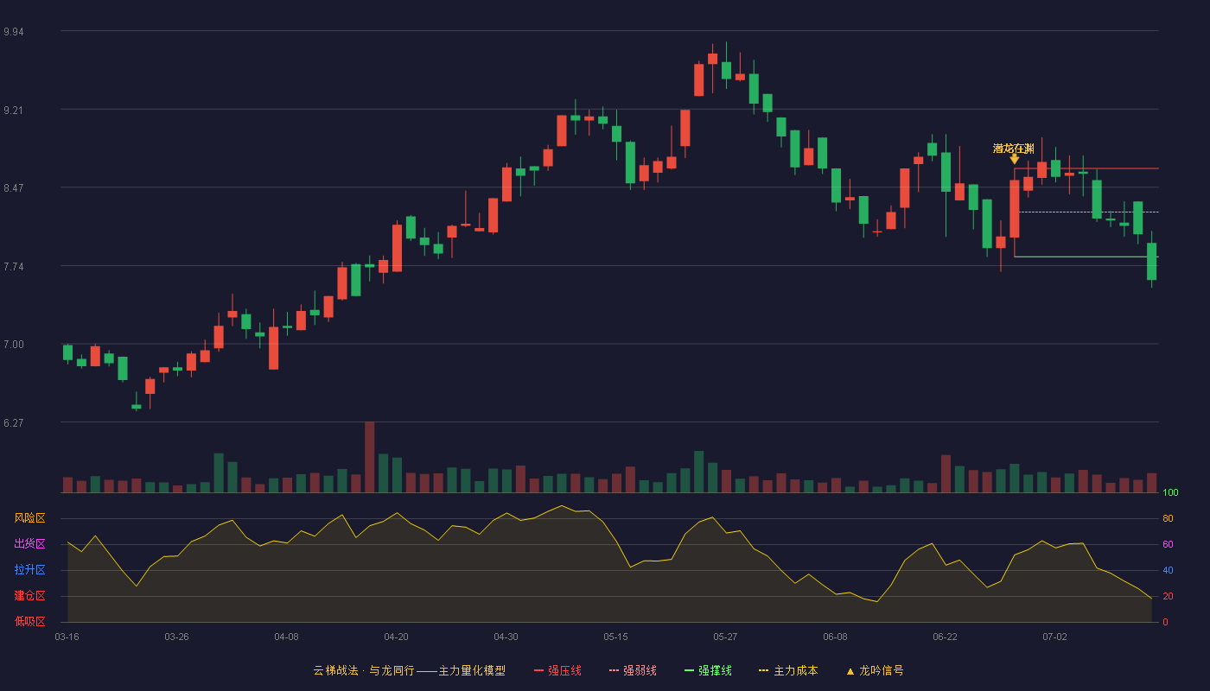This screenshot has width=1210, height=691.
Task: Click the green strong-support line on the chart
Action: [x=1086, y=257]
